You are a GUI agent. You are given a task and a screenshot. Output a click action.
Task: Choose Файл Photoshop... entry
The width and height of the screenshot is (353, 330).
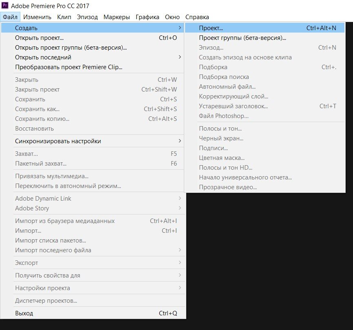pyautogui.click(x=265, y=116)
